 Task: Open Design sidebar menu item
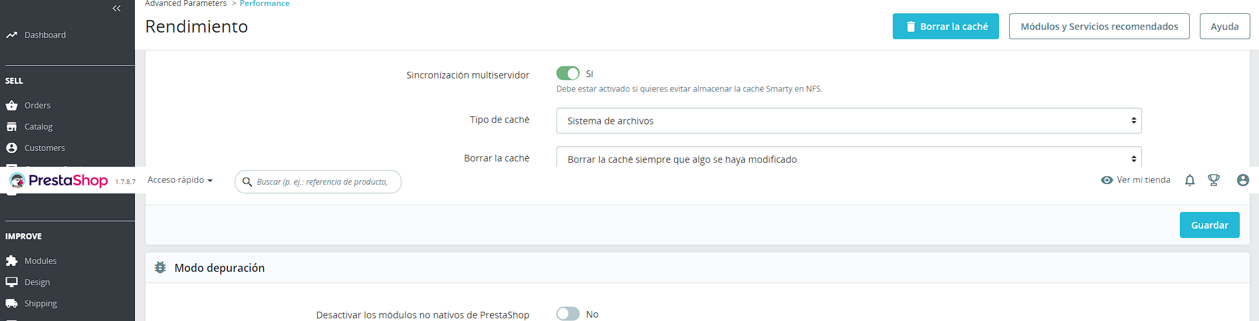pos(37,282)
